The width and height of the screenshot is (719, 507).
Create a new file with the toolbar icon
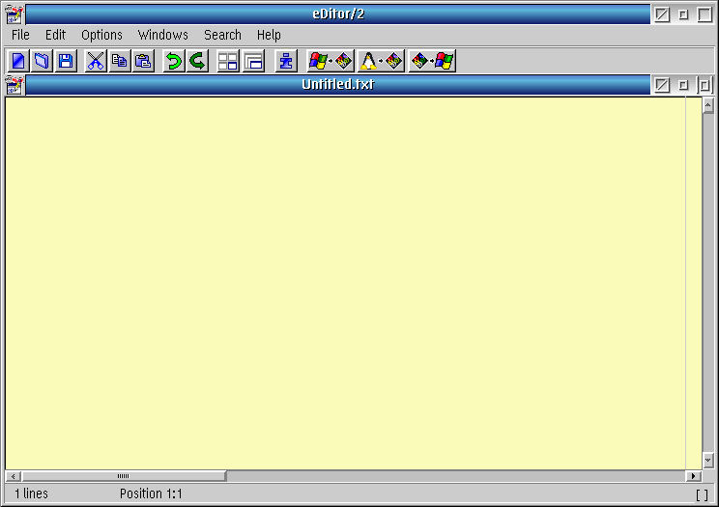tap(18, 61)
